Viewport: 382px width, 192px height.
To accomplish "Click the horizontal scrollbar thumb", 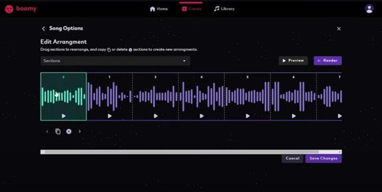I will click(x=181, y=152).
